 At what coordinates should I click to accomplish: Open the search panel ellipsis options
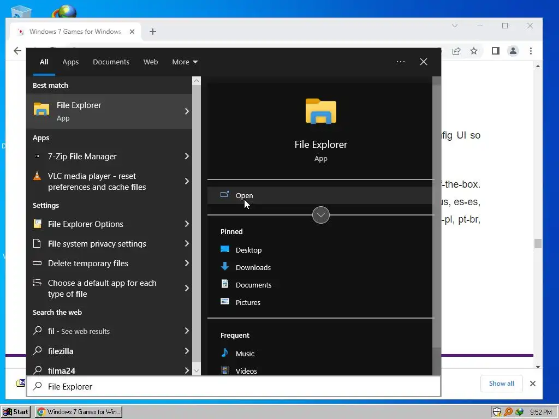[401, 62]
